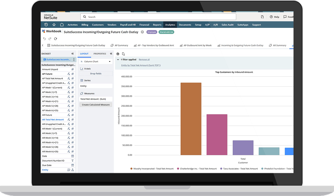Viewport: 334px width, 196px height.
Task: Click the Remove all filters link
Action: pyautogui.click(x=144, y=59)
